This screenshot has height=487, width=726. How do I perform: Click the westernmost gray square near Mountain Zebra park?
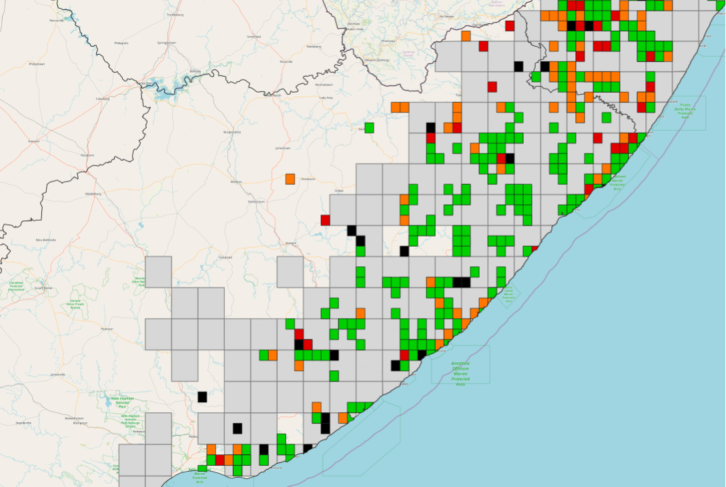(x=158, y=272)
